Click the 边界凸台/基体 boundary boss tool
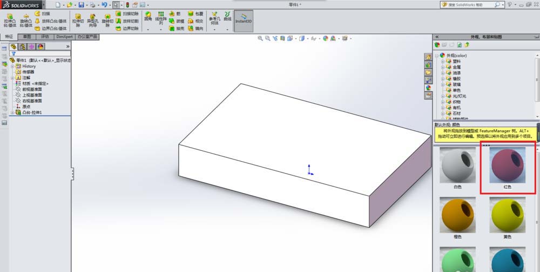This screenshot has width=540, height=272. pyautogui.click(x=51, y=28)
